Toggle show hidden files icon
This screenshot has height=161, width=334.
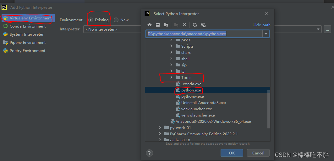(x=203, y=25)
